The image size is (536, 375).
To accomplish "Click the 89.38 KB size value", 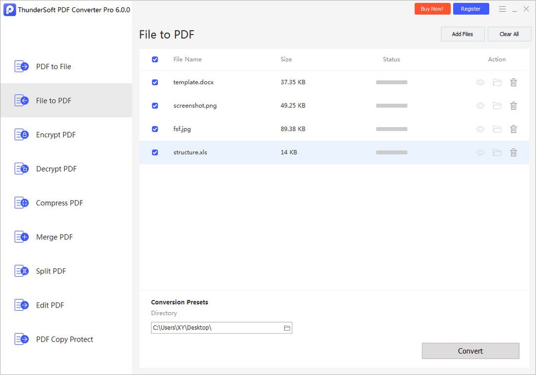I will tap(293, 129).
